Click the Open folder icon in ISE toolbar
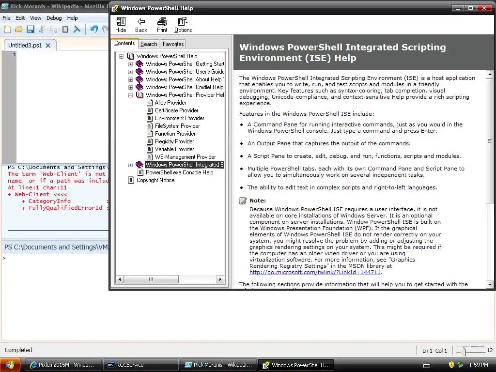Image resolution: width=496 pixels, height=372 pixels. [x=19, y=30]
